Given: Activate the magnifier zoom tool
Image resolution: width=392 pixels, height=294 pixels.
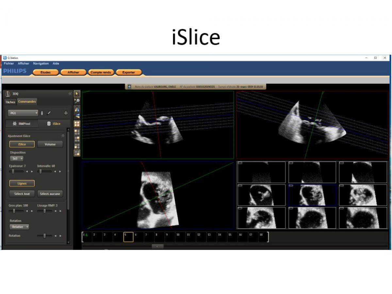Looking at the screenshot, I should pos(77,101).
